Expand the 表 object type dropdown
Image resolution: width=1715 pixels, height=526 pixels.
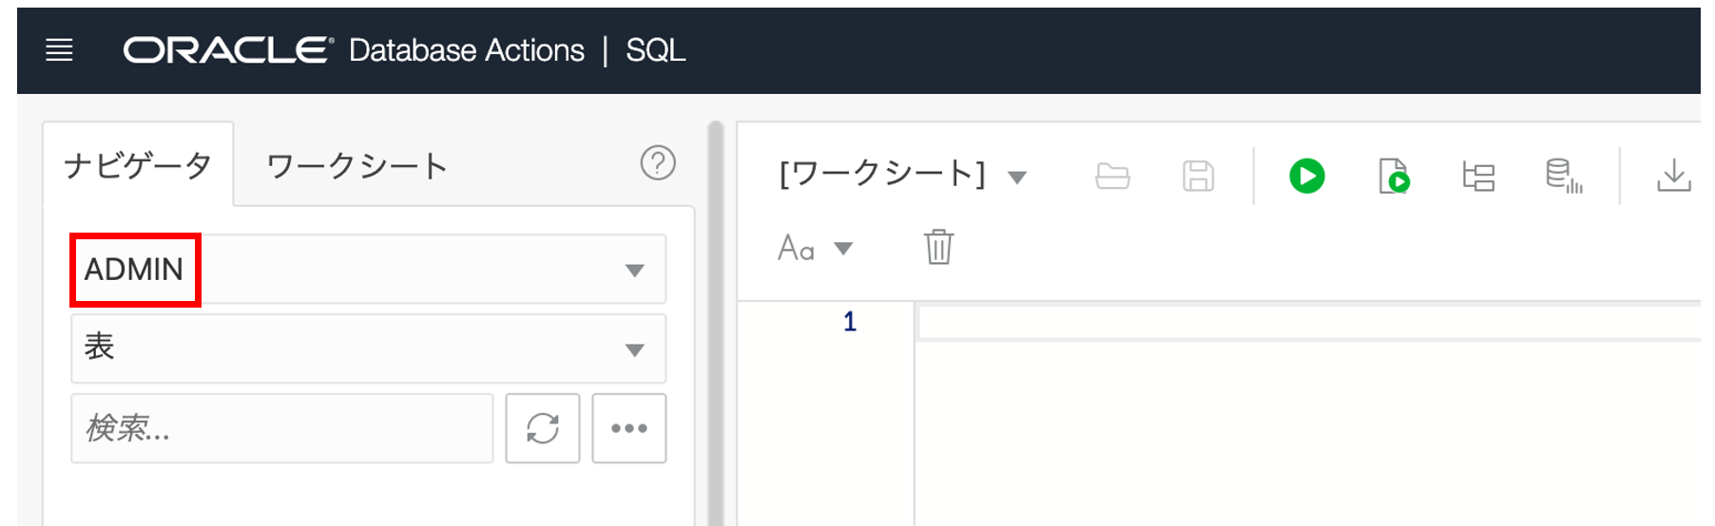(634, 349)
